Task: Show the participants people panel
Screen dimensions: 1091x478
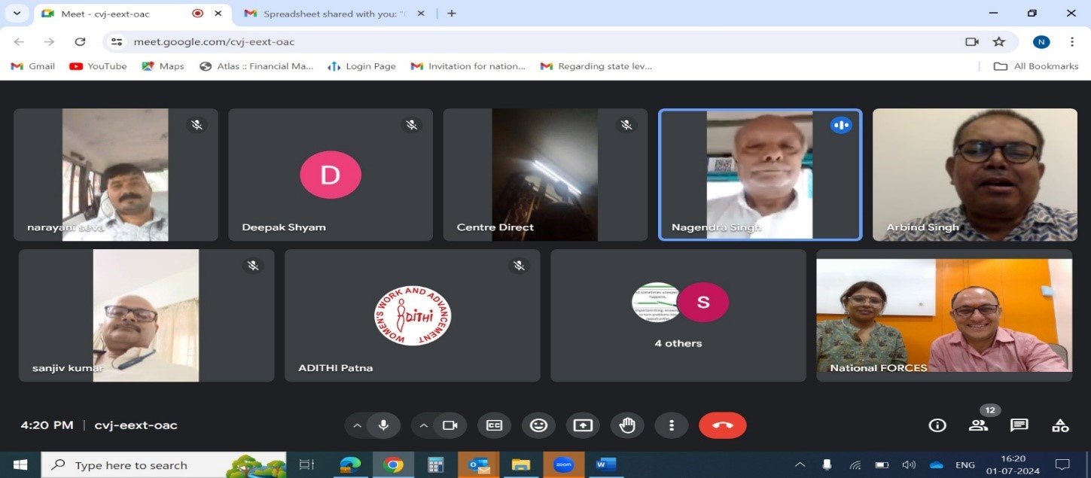Action: 978,425
